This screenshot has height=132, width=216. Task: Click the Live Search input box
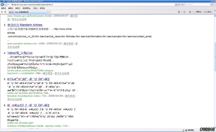pos(198,4)
